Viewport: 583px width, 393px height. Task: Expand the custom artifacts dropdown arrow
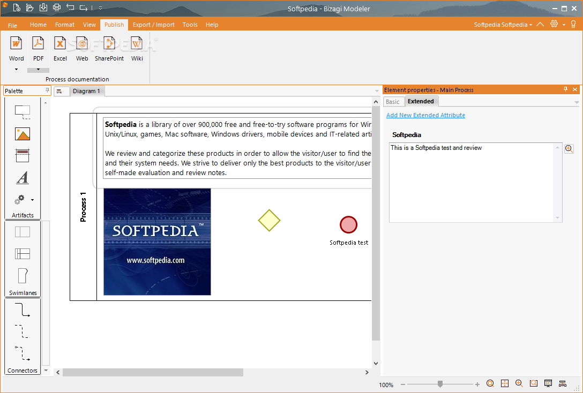click(32, 200)
